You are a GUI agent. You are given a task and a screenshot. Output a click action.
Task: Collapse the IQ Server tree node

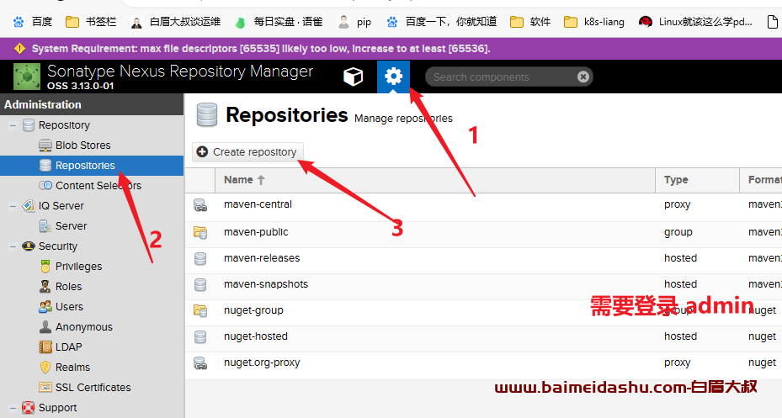13,206
